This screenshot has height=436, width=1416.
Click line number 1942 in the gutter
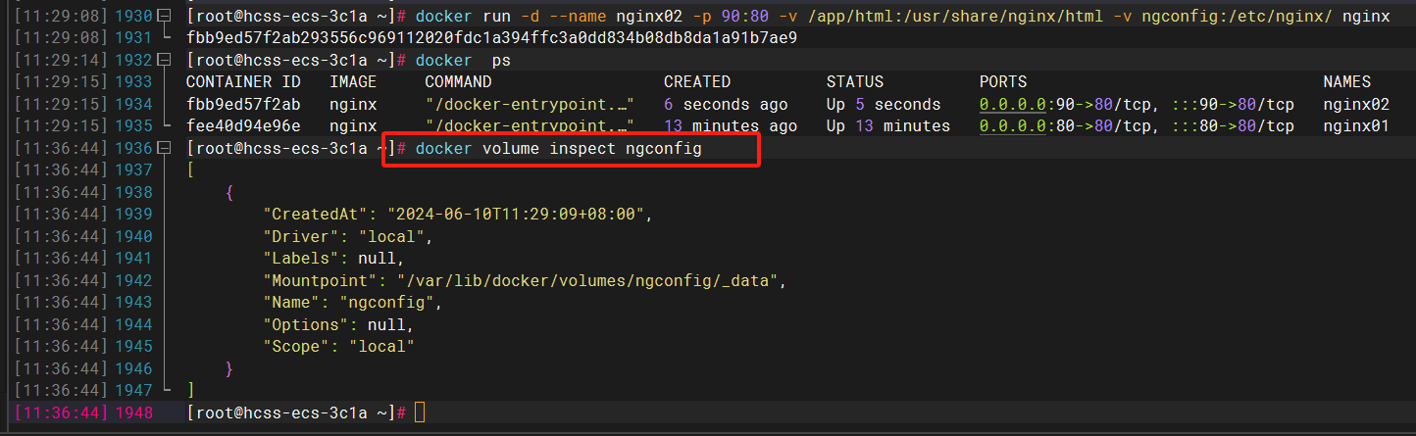point(133,281)
